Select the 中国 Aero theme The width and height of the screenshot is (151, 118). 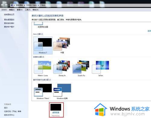(62, 46)
